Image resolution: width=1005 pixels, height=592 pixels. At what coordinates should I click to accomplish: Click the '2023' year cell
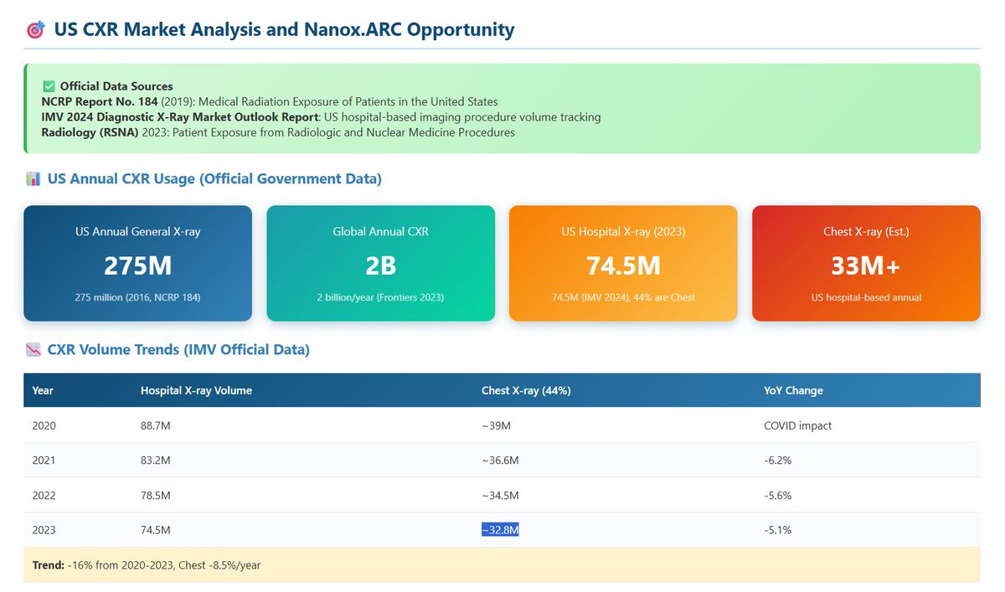tap(44, 530)
